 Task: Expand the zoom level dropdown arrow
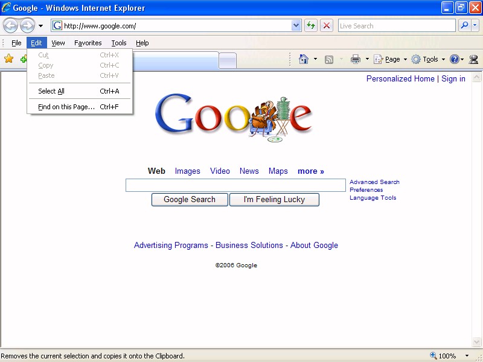click(469, 356)
